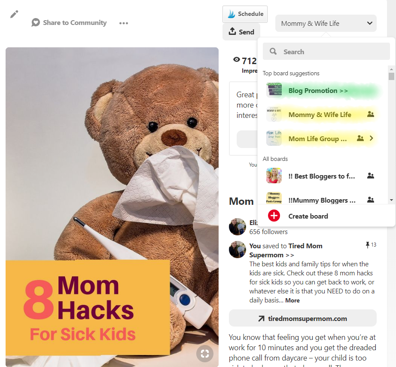This screenshot has height=367, width=396.
Task: Open the Tired Mom Supermom board link
Action: coord(286,250)
